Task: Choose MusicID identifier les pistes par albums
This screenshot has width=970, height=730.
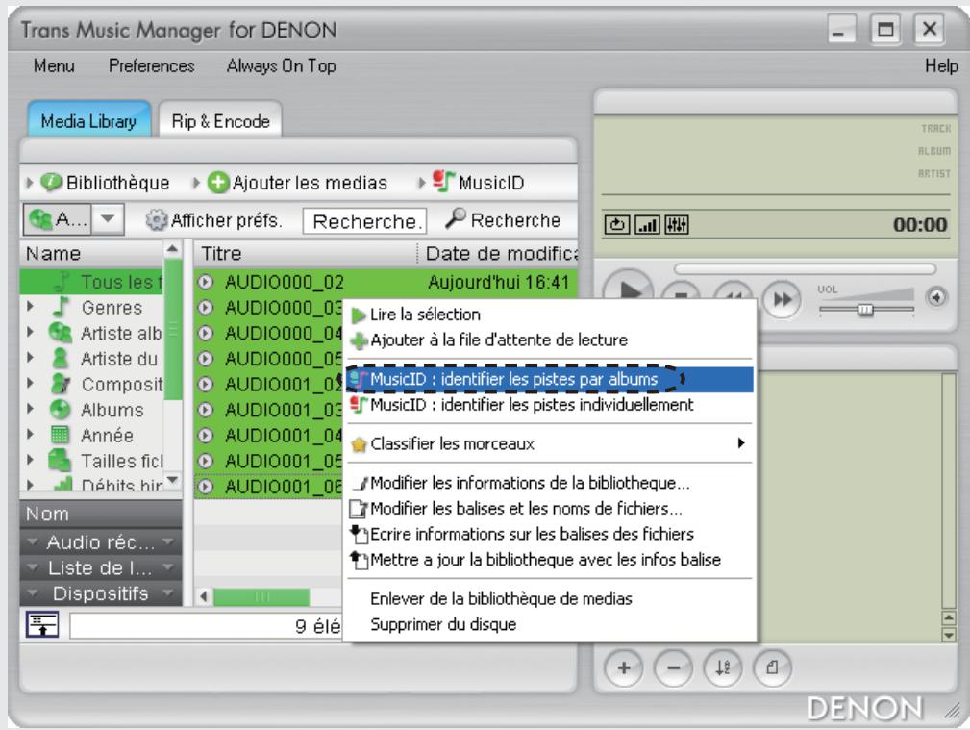Action: (551, 379)
